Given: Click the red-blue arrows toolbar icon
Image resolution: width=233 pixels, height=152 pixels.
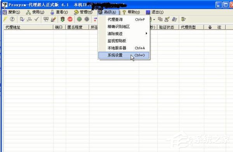Looking at the screenshot, I should tap(96, 19).
